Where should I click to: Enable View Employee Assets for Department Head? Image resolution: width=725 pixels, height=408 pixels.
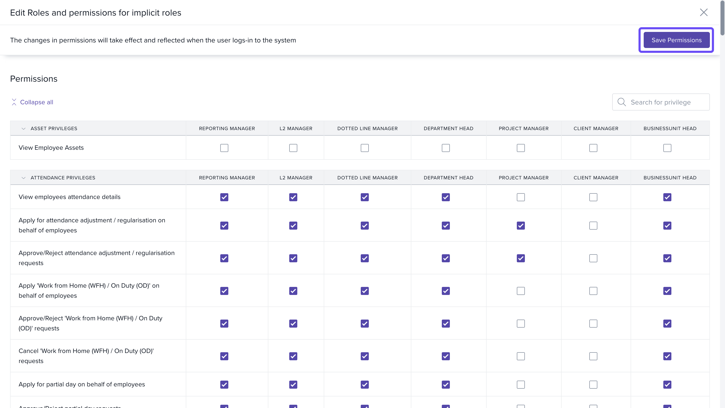coord(446,148)
